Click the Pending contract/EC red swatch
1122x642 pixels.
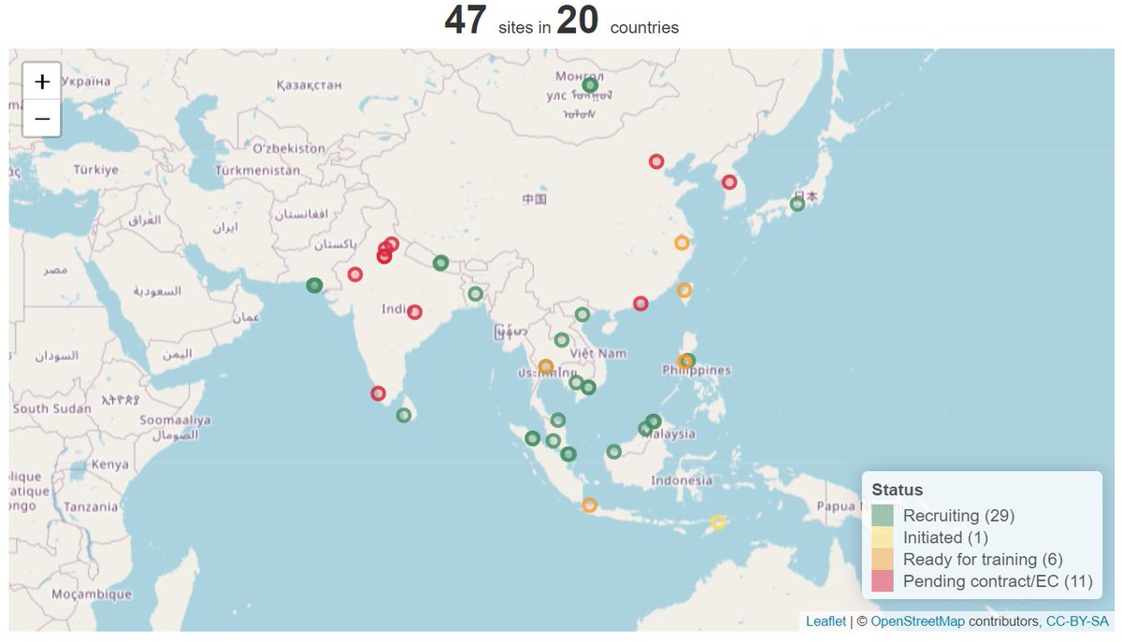coord(883,581)
